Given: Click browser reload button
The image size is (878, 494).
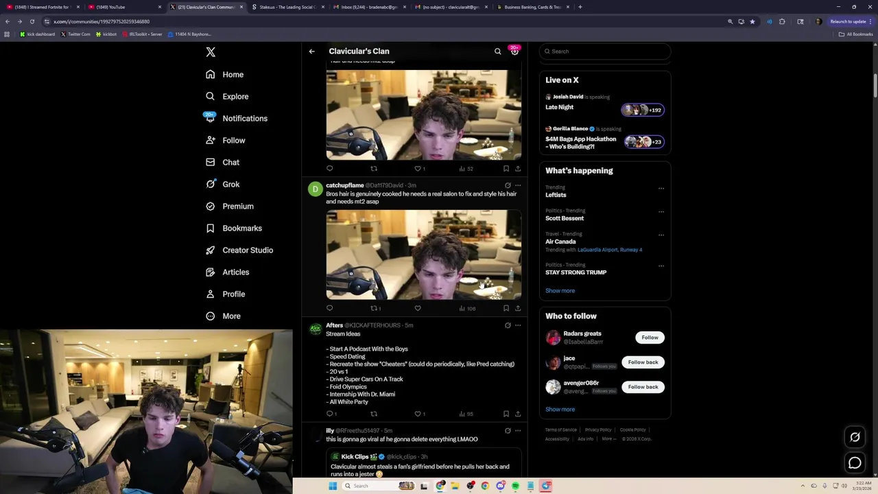Looking at the screenshot, I should click(32, 21).
